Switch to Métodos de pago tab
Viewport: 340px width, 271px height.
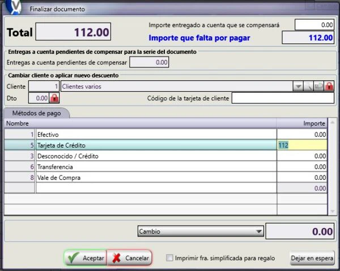(36, 113)
